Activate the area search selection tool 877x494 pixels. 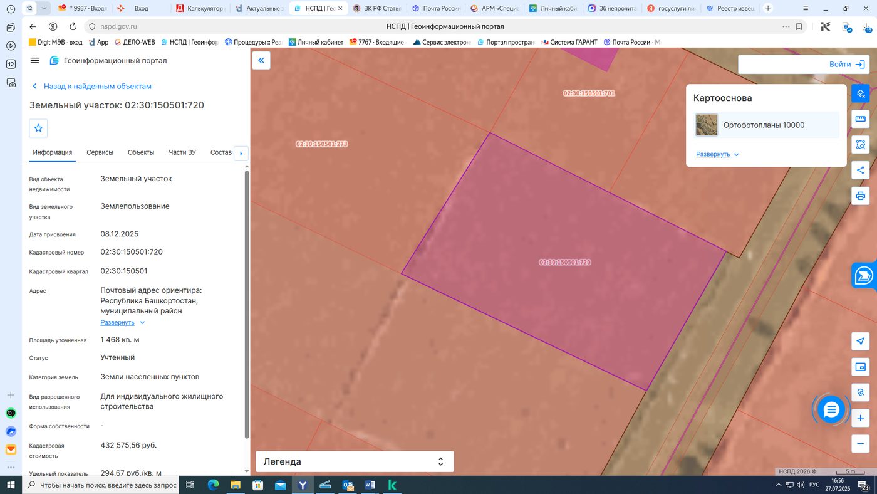[x=861, y=145]
